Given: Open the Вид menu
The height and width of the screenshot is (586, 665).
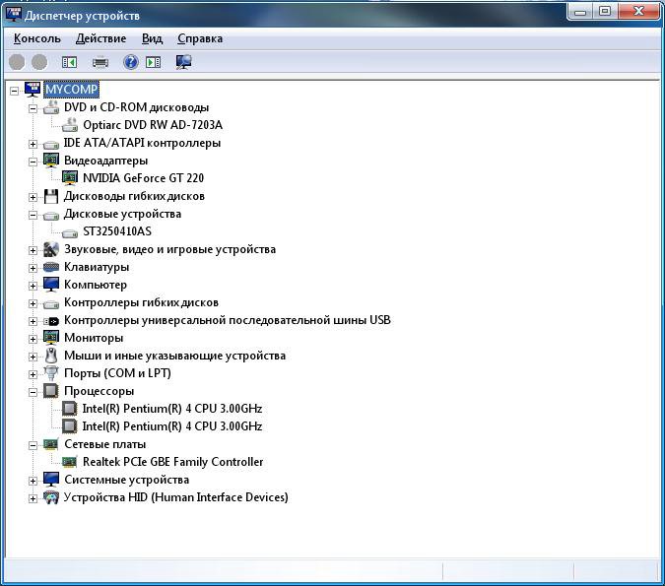Looking at the screenshot, I should (152, 38).
